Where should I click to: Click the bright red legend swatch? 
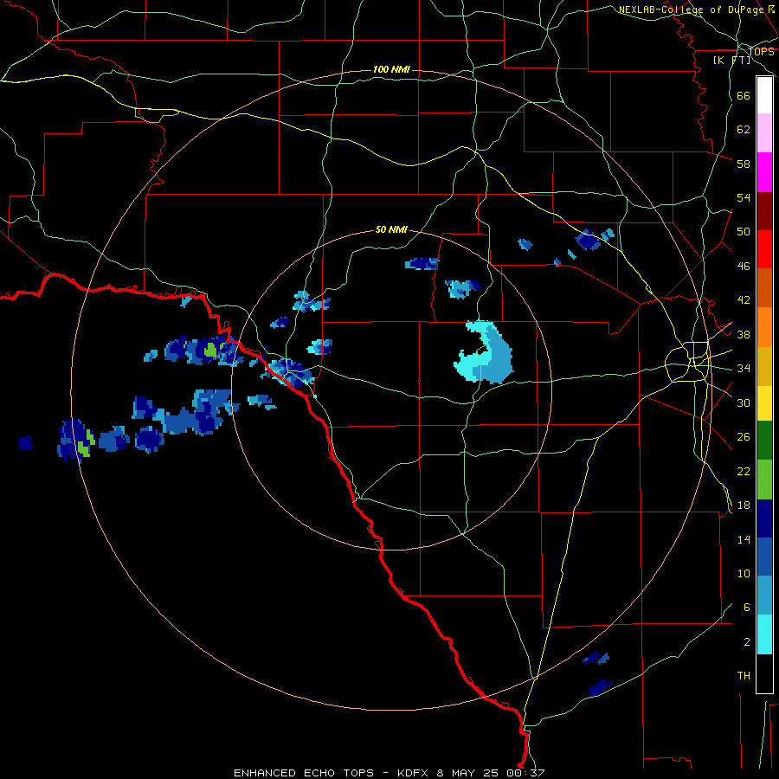pos(764,249)
